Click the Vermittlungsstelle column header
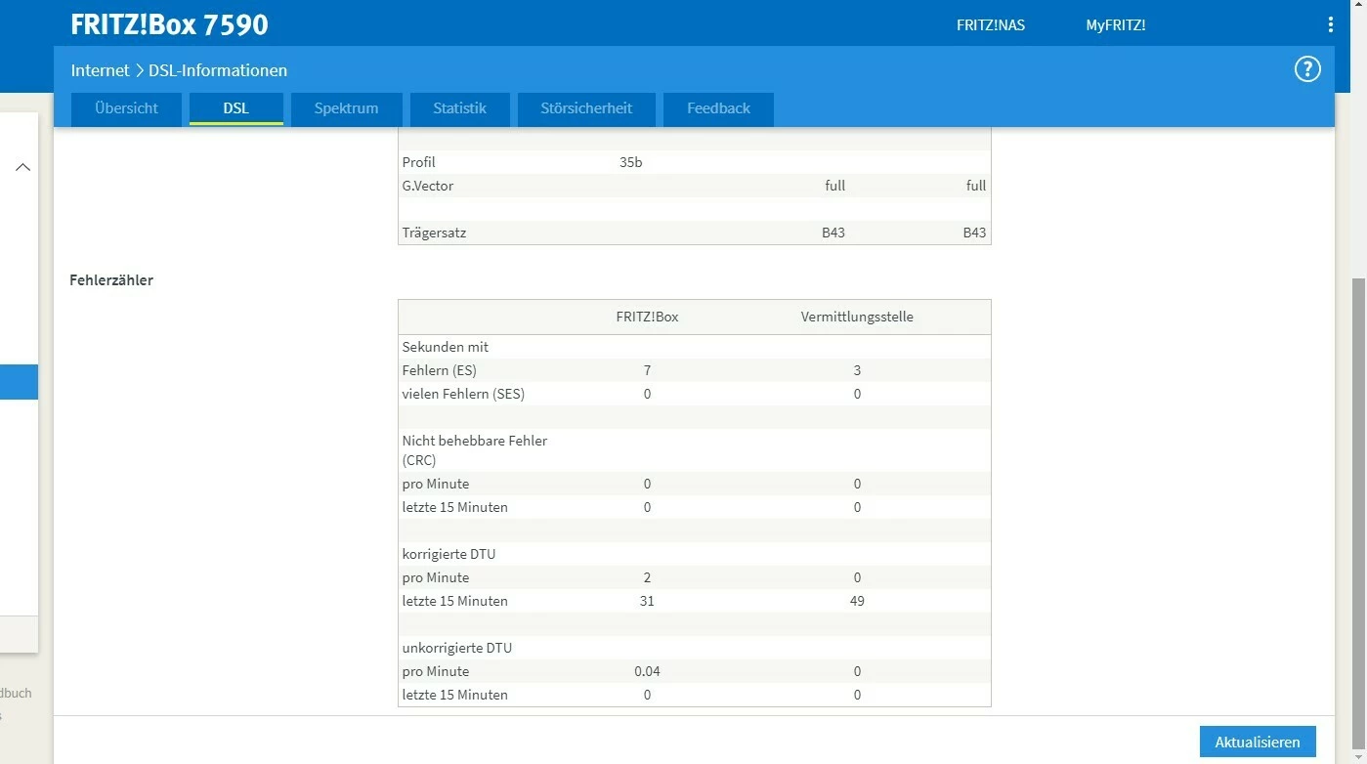Image resolution: width=1367 pixels, height=764 pixels. pyautogui.click(x=857, y=317)
